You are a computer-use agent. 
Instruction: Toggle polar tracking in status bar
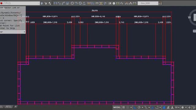point(139,107)
